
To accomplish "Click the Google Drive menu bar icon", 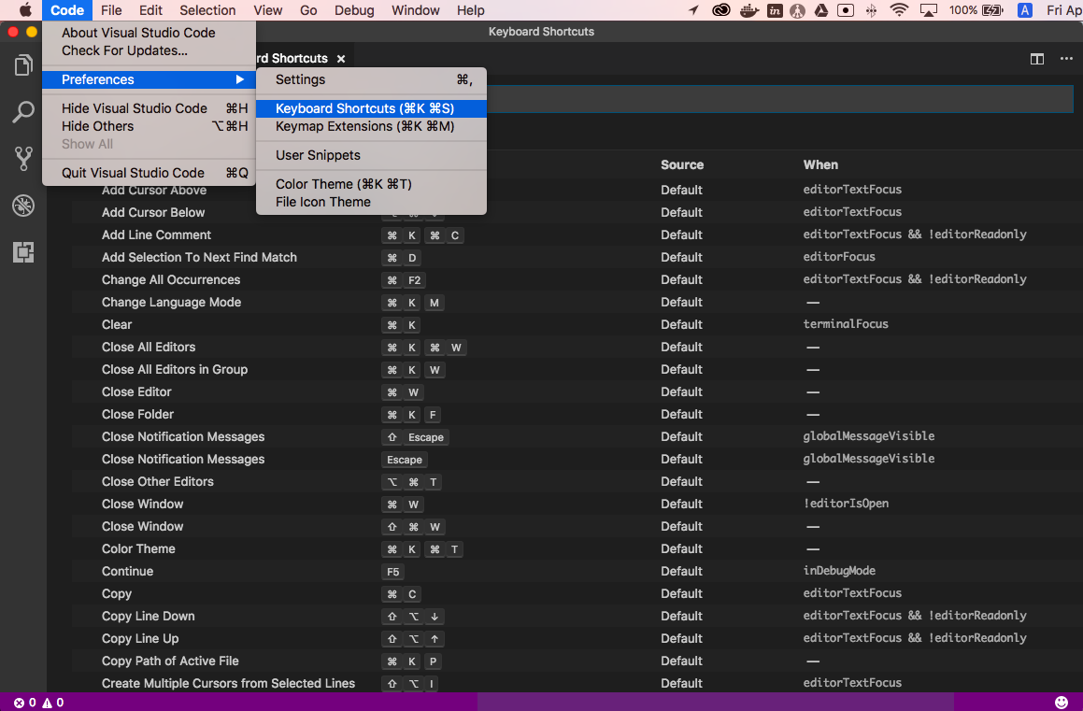I will pos(820,9).
